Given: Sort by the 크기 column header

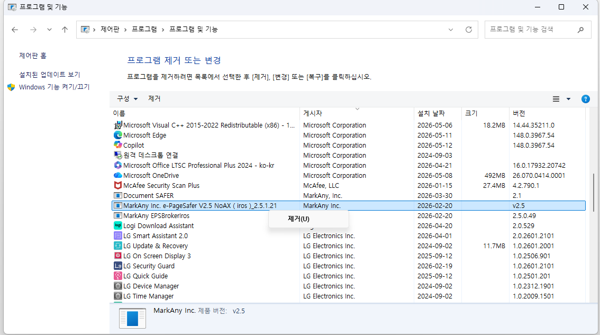Looking at the screenshot, I should pyautogui.click(x=471, y=113).
